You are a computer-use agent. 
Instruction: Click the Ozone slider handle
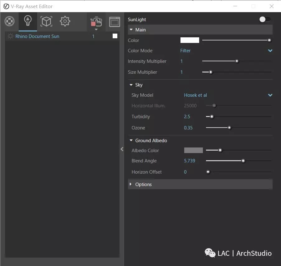[229, 128]
